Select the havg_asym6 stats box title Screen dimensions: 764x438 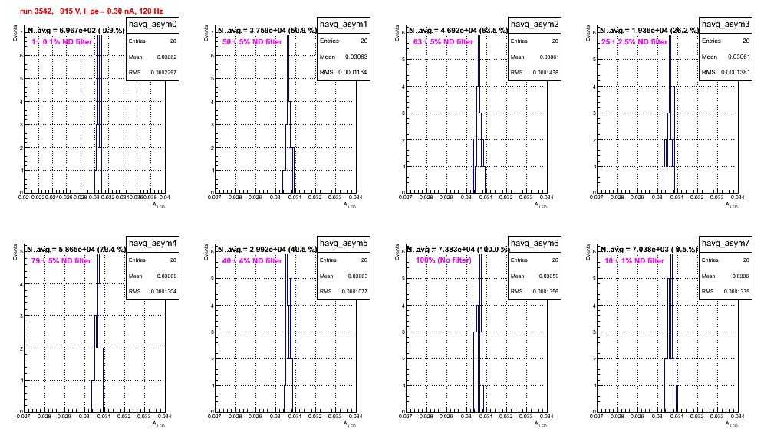[535, 243]
